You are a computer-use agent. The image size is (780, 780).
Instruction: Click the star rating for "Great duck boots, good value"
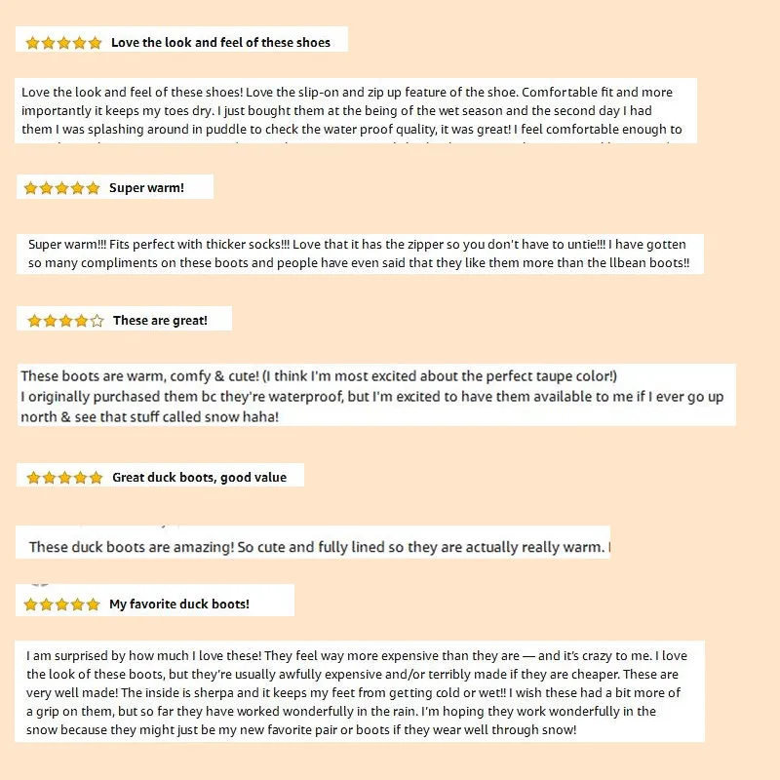64,478
